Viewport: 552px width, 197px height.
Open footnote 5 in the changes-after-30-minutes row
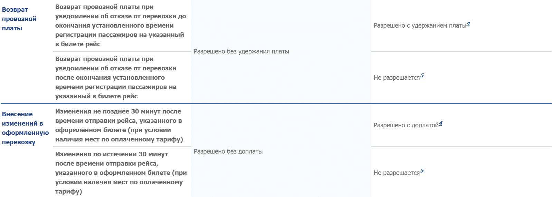point(422,171)
